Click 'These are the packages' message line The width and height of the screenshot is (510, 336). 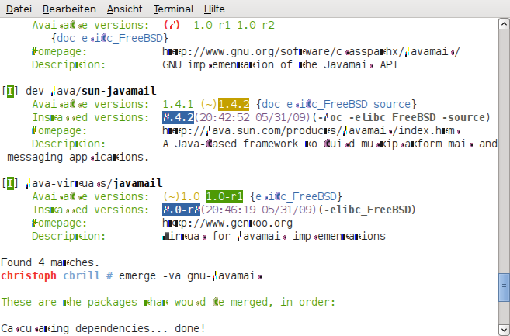pos(168,302)
